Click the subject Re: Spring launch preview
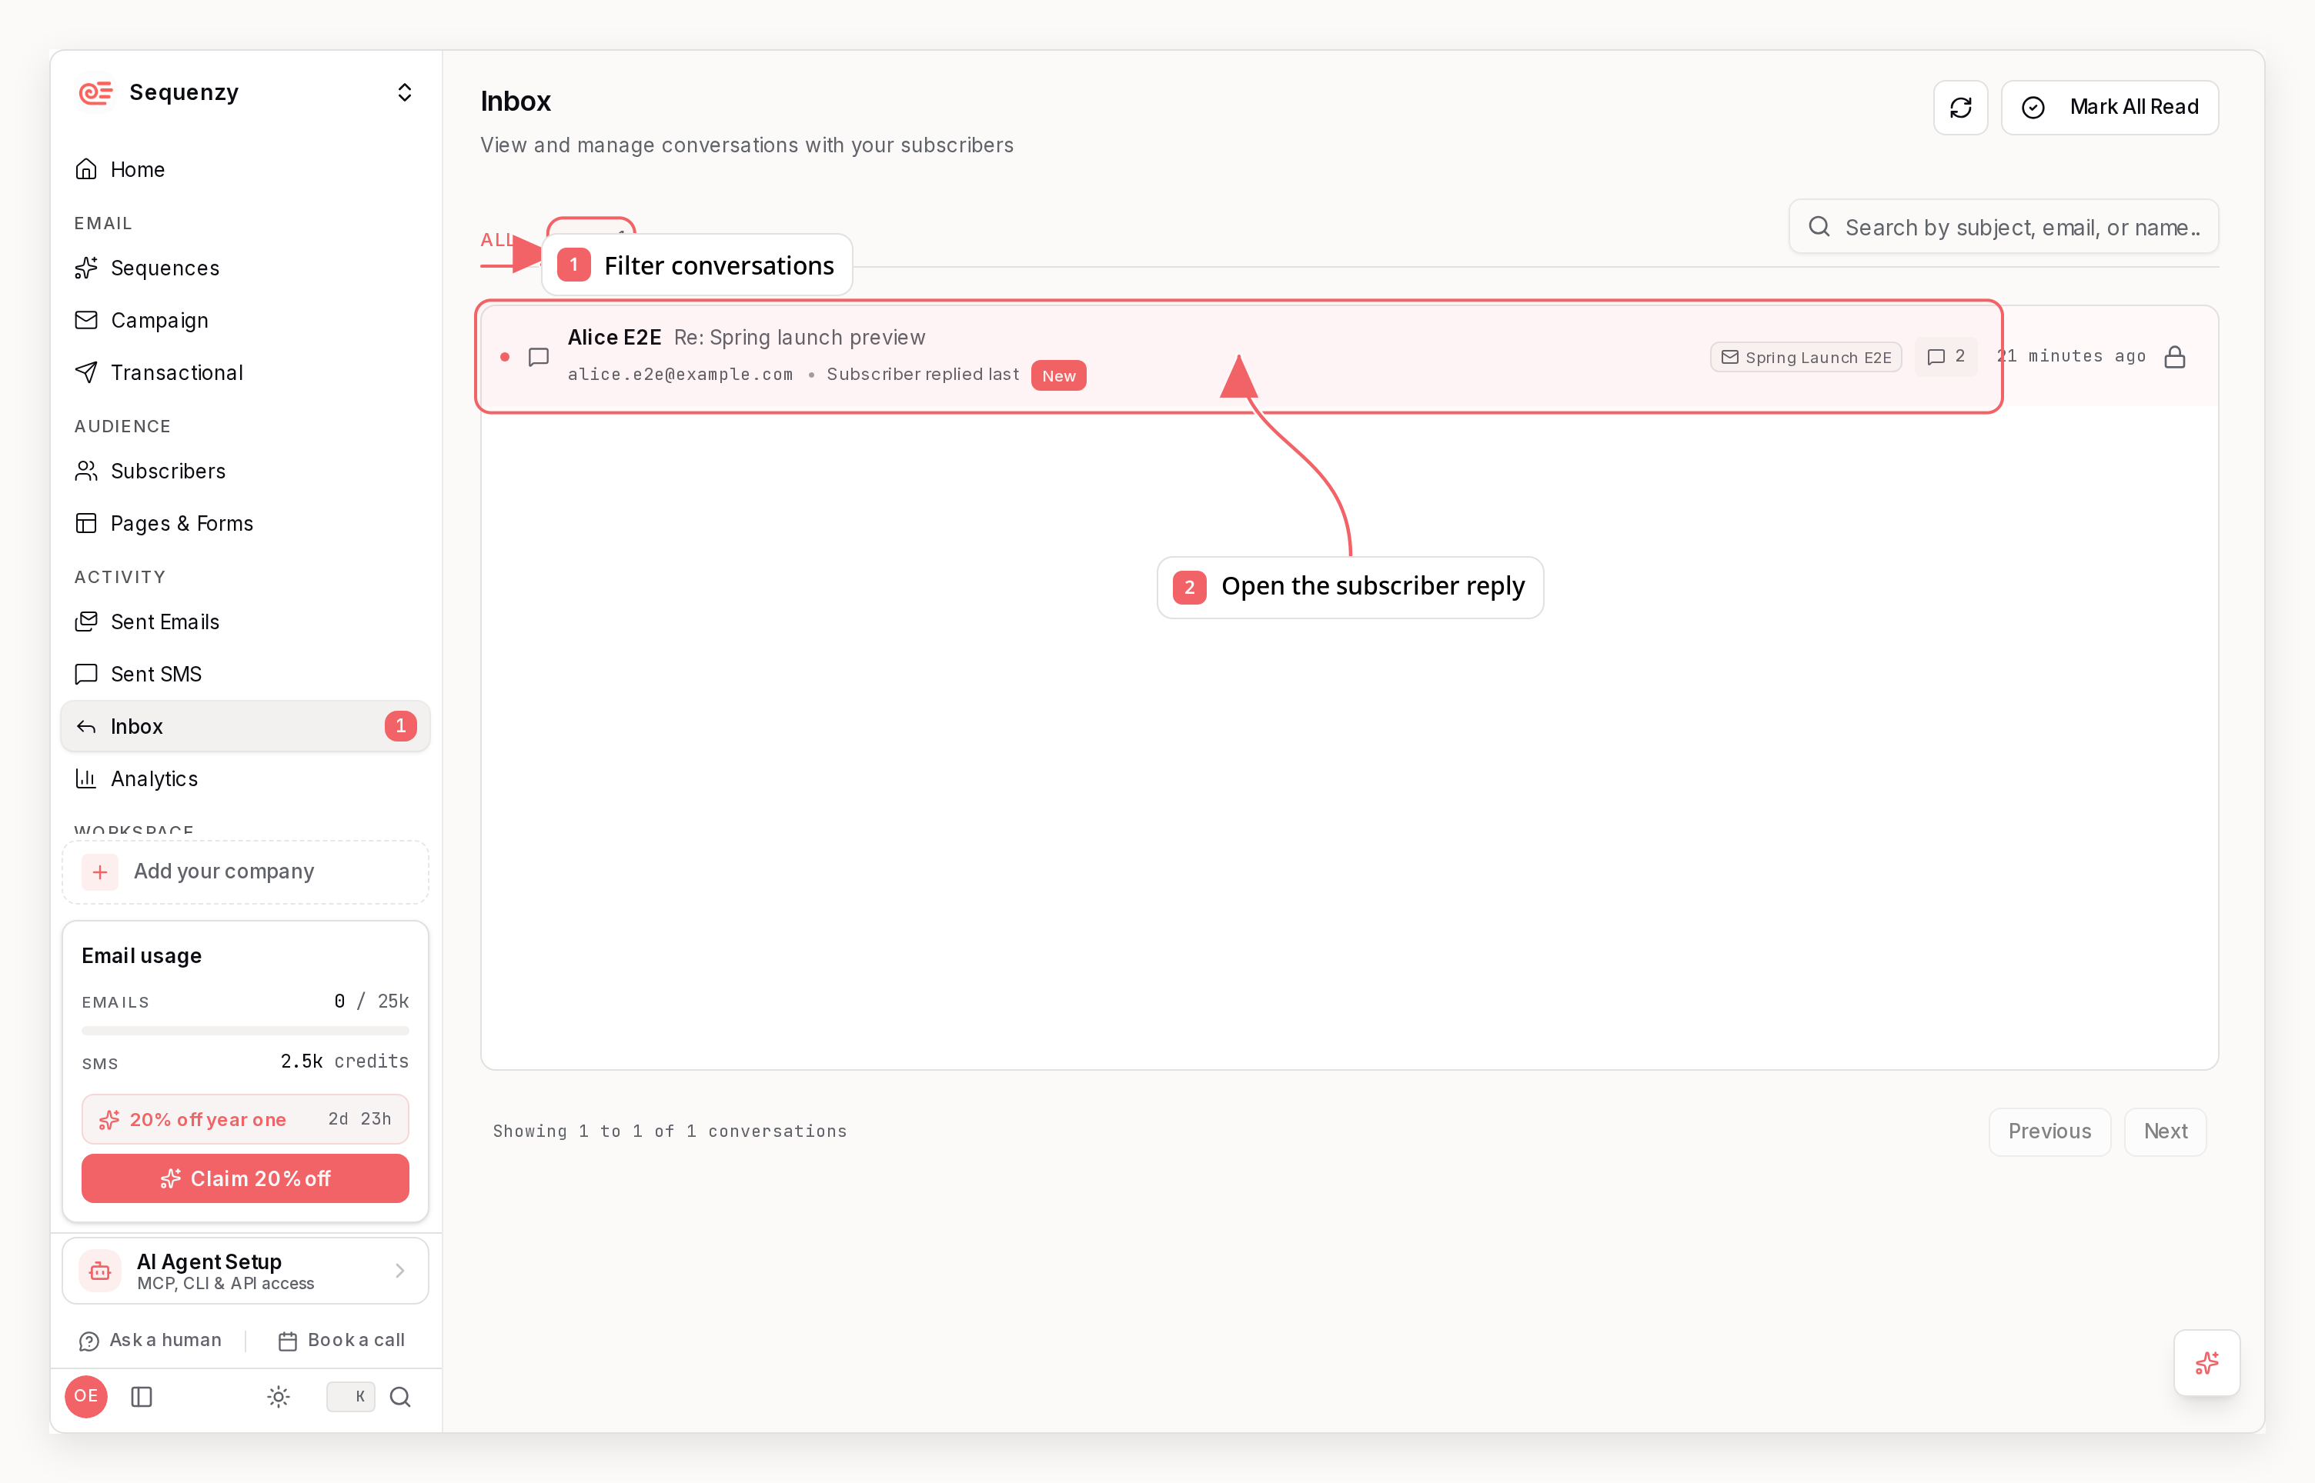The width and height of the screenshot is (2315, 1483). click(x=800, y=337)
